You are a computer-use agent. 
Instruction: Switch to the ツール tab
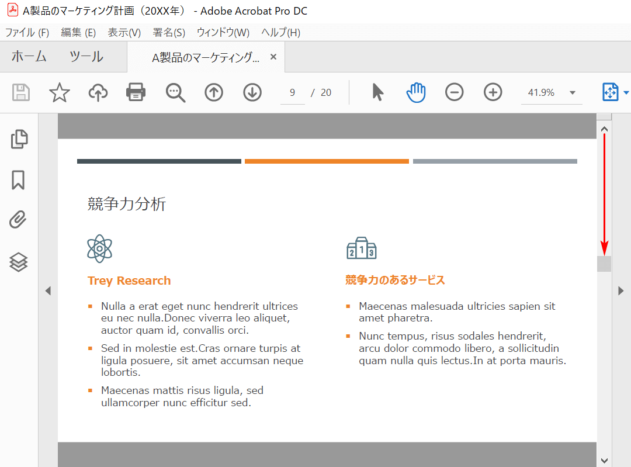pyautogui.click(x=86, y=56)
